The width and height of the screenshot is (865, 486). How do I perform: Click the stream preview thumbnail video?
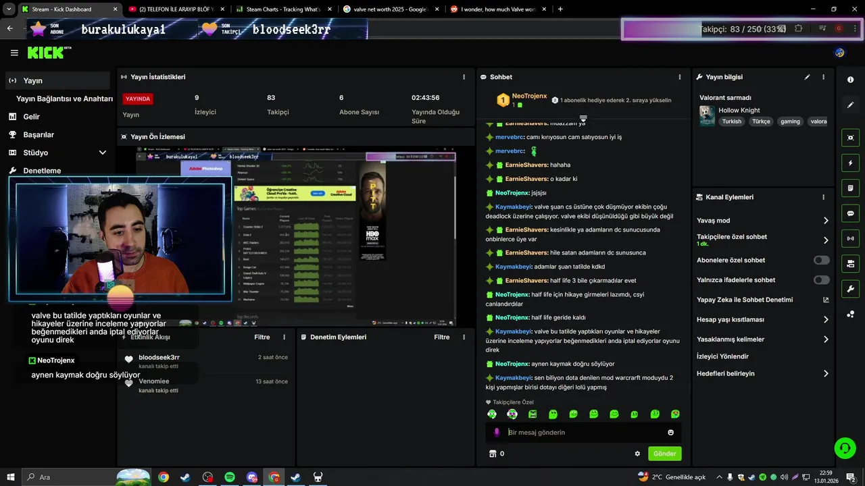tap(296, 238)
